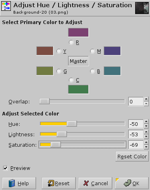Screen dimensions: 150x190
Task: Click the teal swatch beside B
Action: coord(112,71)
